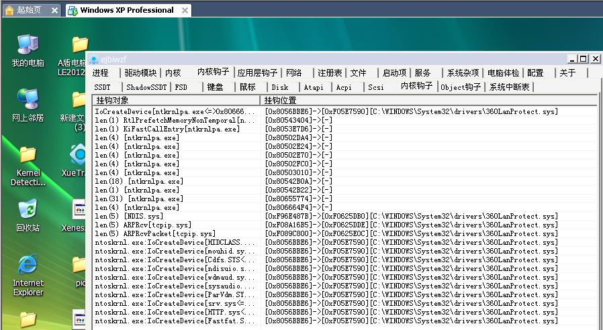
Task: Open the 进程 tab
Action: (101, 72)
